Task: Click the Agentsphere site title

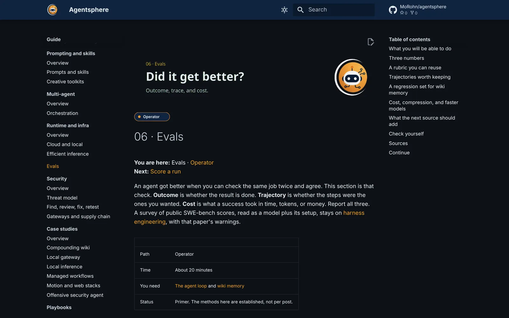Action: [x=89, y=10]
